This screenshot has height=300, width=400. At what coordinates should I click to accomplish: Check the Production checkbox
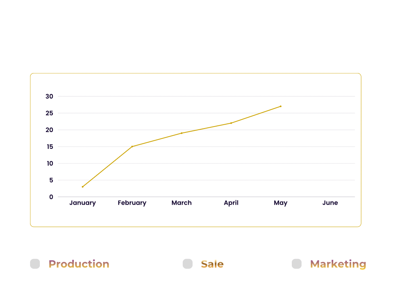(x=35, y=264)
